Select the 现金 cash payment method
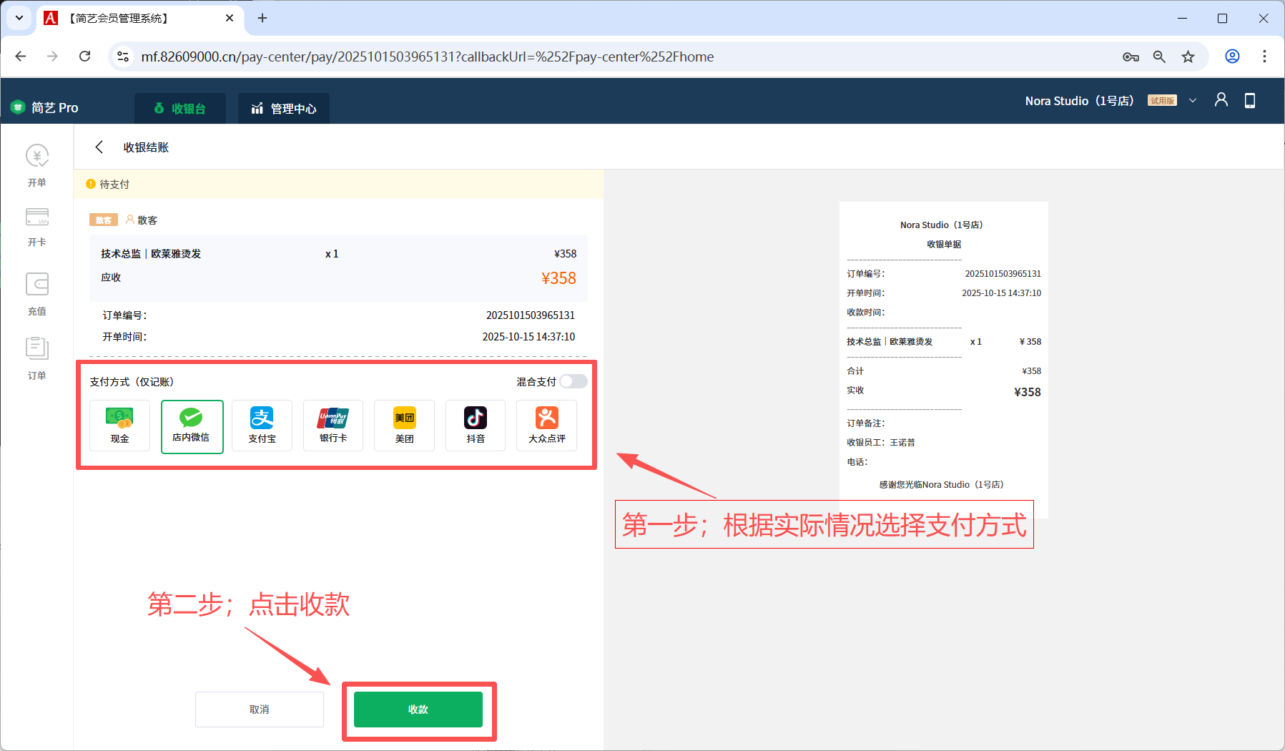Screen dimensions: 1285x751 pyautogui.click(x=119, y=426)
